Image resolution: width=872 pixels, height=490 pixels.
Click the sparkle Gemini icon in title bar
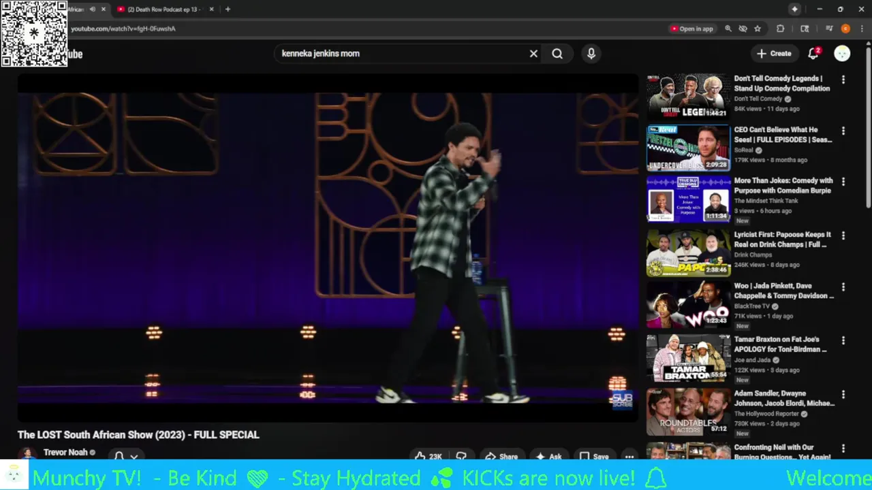(x=794, y=9)
